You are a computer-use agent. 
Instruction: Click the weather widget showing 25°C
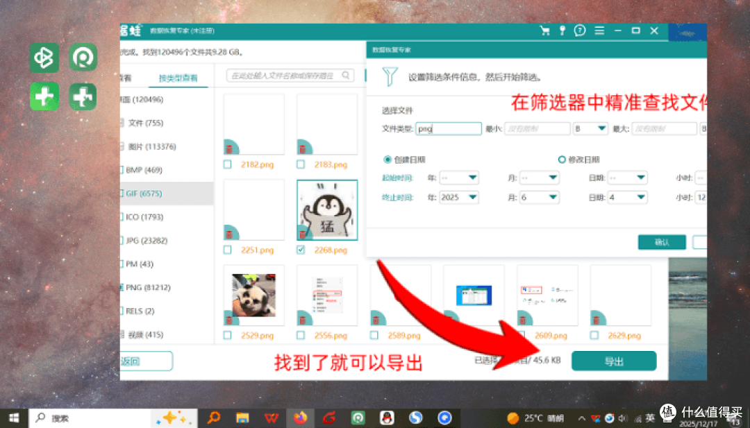pos(535,418)
